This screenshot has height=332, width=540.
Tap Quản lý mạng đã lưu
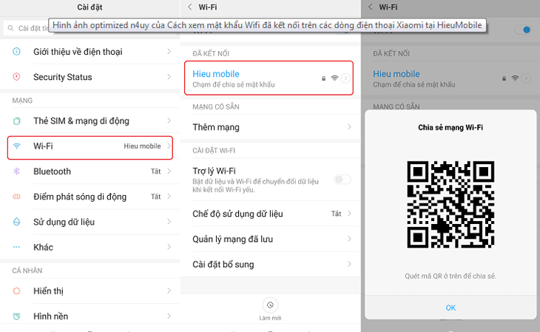[x=270, y=239]
